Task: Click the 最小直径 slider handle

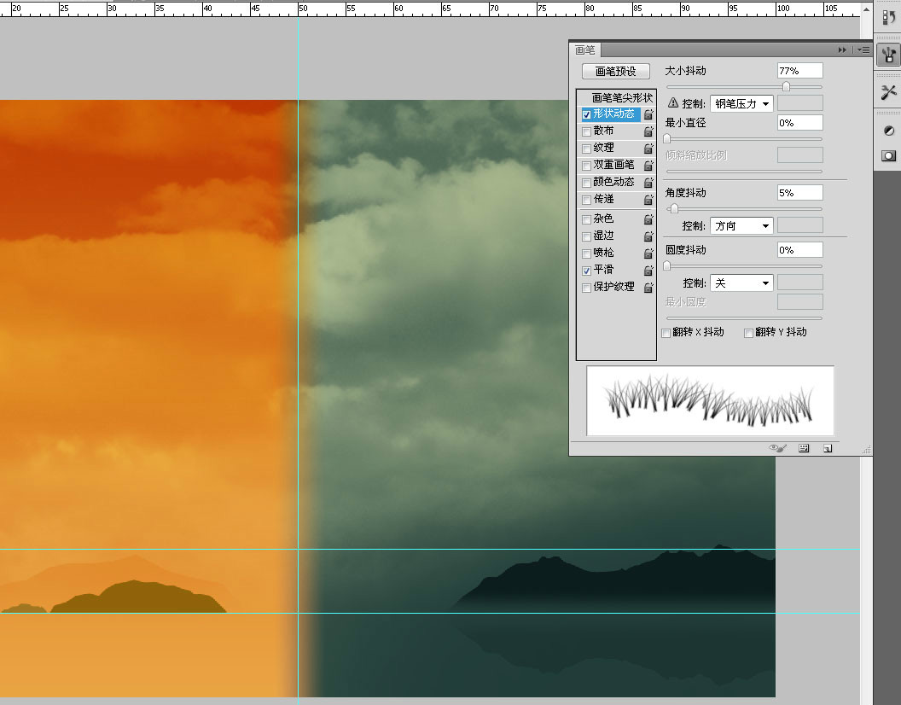Action: [667, 138]
